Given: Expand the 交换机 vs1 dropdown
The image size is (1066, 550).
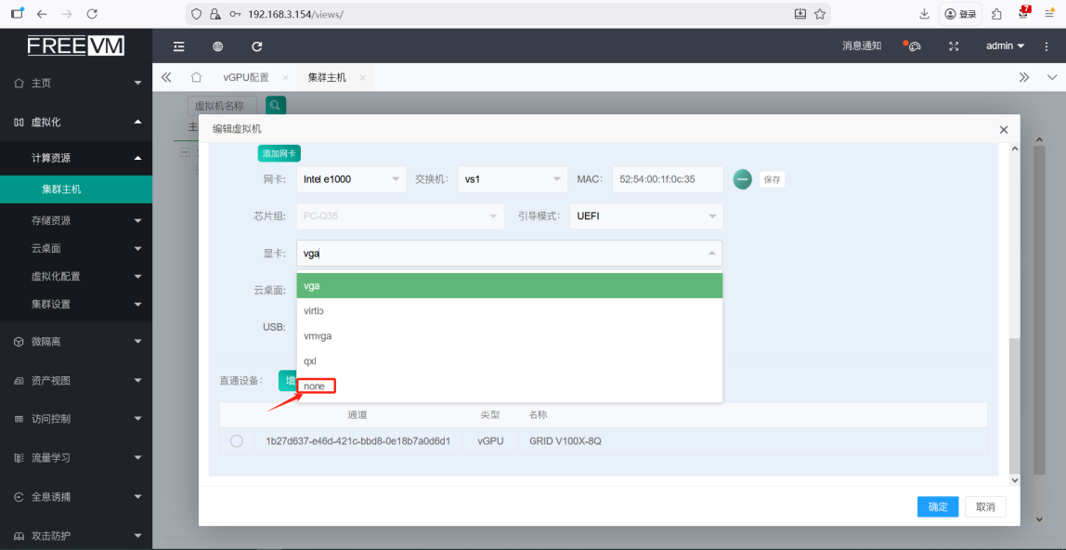Looking at the screenshot, I should (x=513, y=179).
